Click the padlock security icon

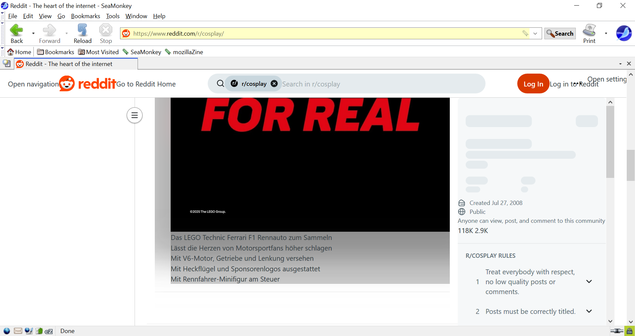click(x=629, y=331)
